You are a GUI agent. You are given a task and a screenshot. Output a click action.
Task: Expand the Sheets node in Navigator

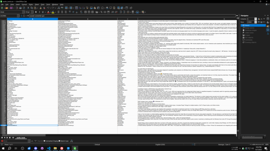pos(242,25)
